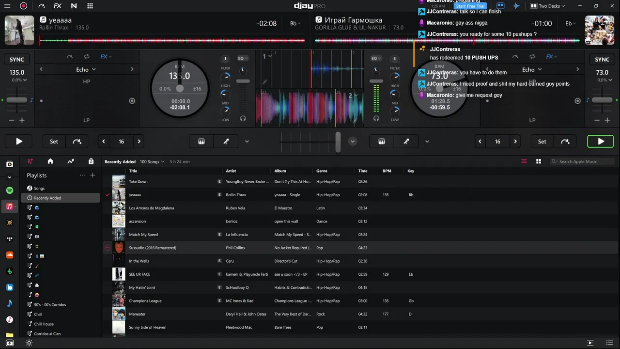Open the sampler grid icon
The height and width of the screenshot is (349, 620).
point(90,6)
